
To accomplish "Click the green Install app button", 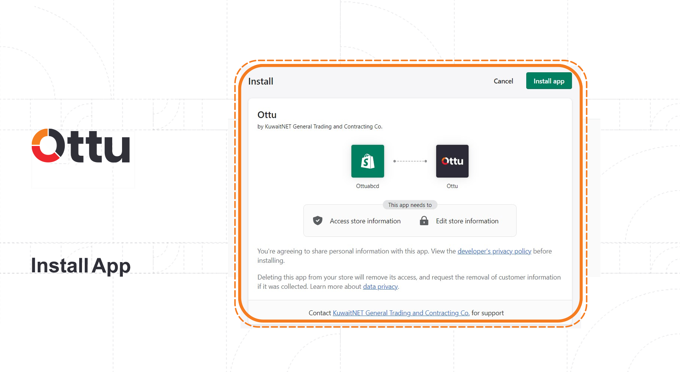I will pos(549,81).
